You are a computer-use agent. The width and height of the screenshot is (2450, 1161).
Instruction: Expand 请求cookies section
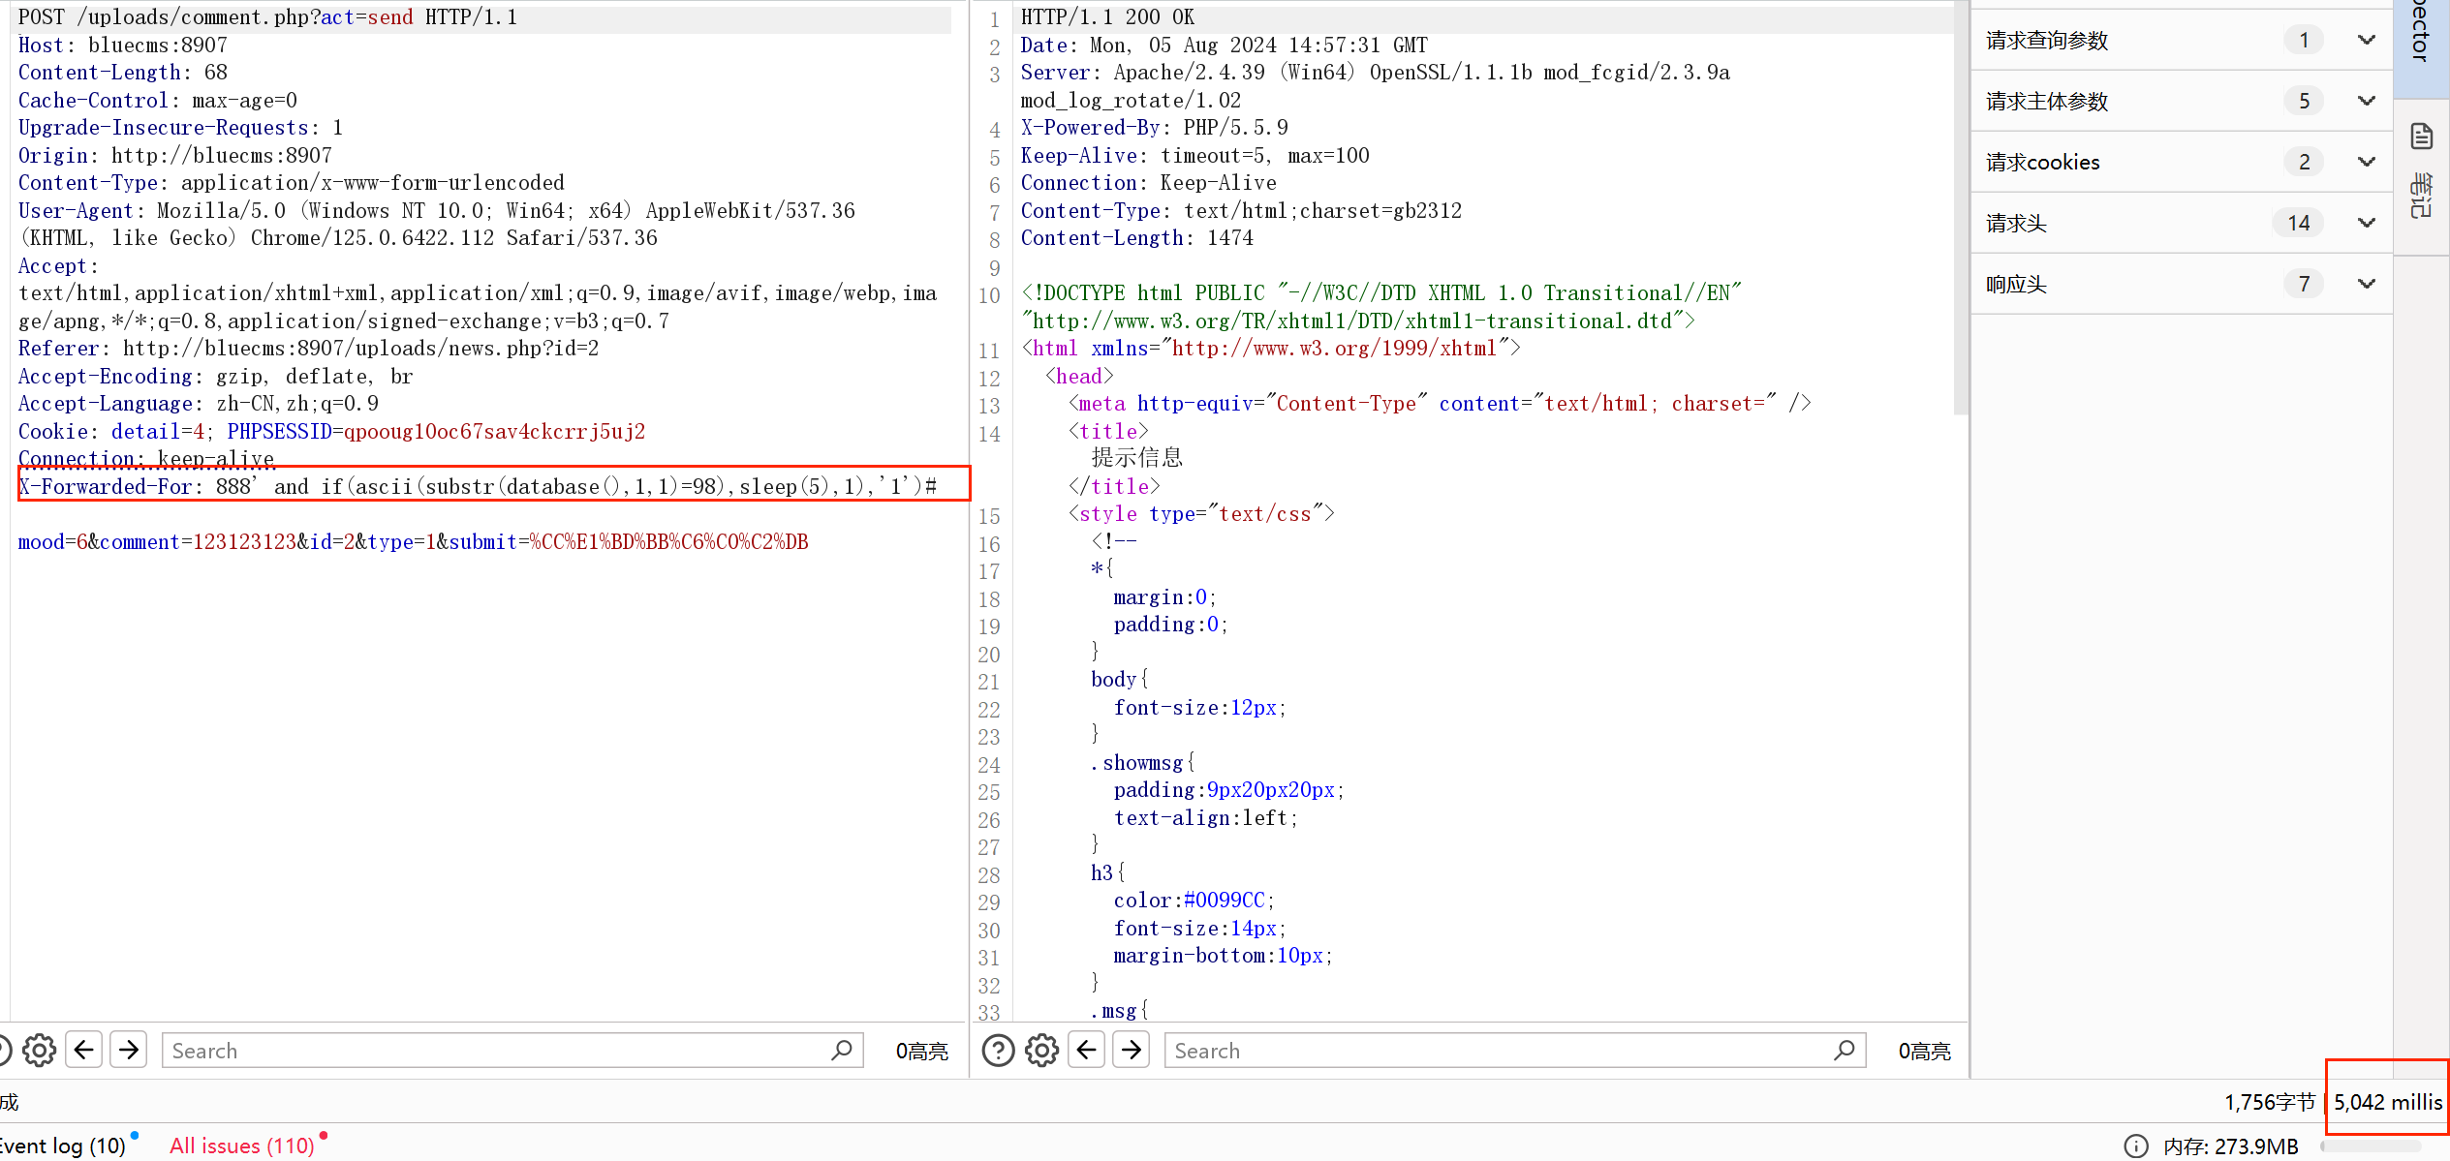tap(2367, 162)
